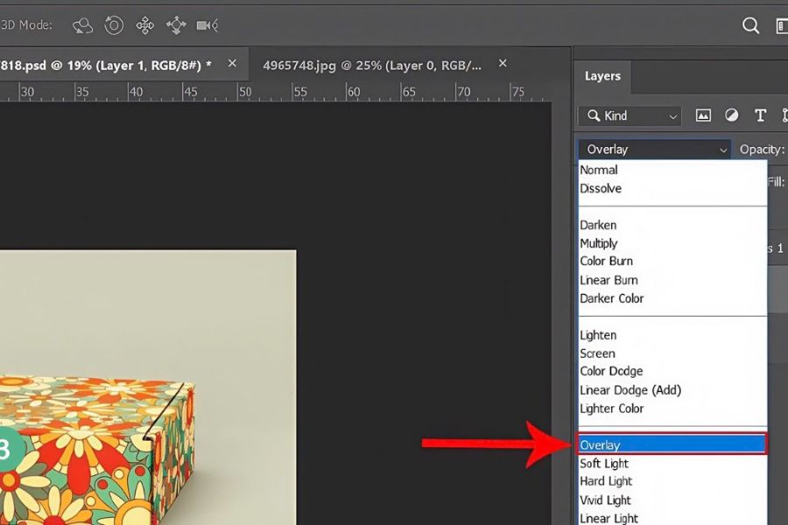Click the 3D Roll mode icon
The width and height of the screenshot is (788, 525).
click(114, 25)
